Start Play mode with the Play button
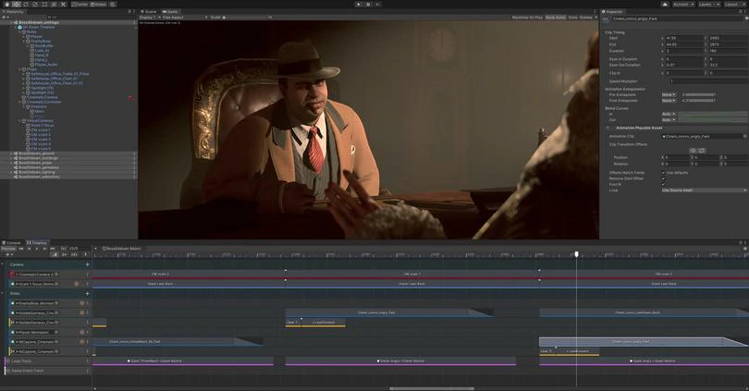The height and width of the screenshot is (391, 749). tap(359, 5)
